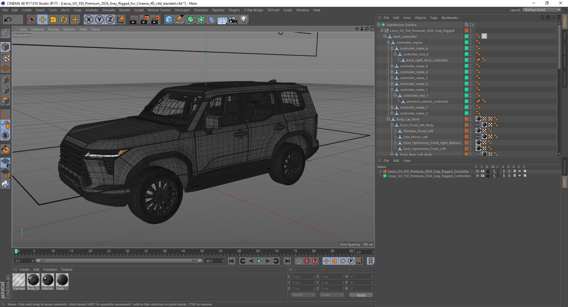Open the edit render settings icon
Image resolution: width=568 pixels, height=307 pixels.
[156, 20]
